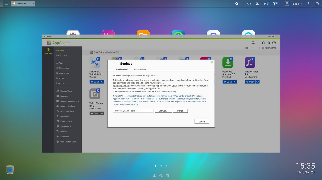Click the package file path field

[x=133, y=111]
